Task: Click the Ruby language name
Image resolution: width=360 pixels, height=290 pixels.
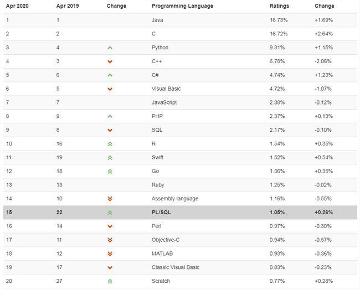Action: [x=158, y=185]
